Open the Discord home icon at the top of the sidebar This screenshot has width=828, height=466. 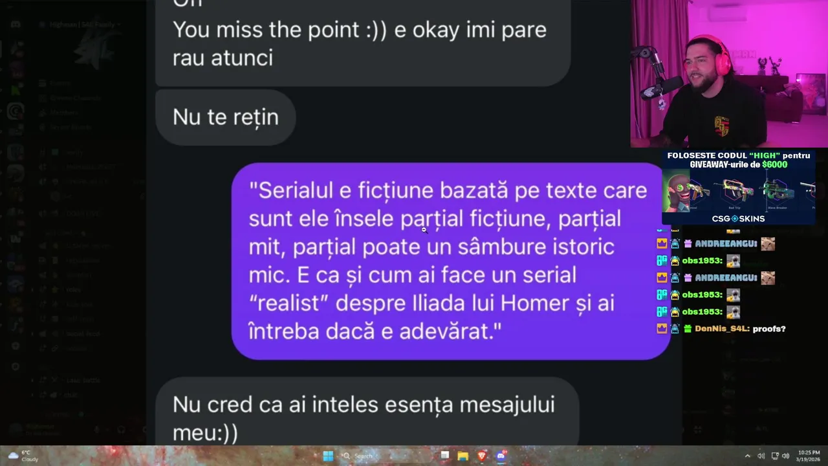pos(16,25)
